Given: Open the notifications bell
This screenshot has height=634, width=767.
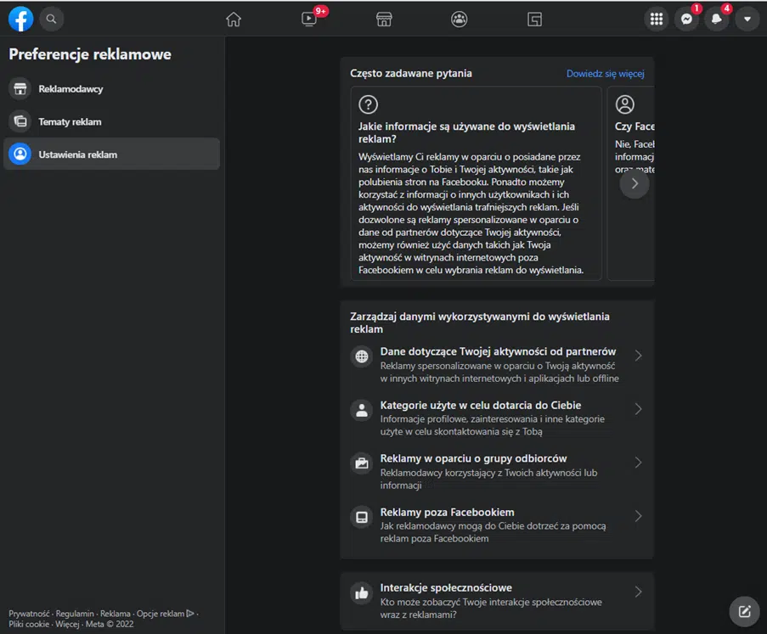Looking at the screenshot, I should click(x=717, y=19).
